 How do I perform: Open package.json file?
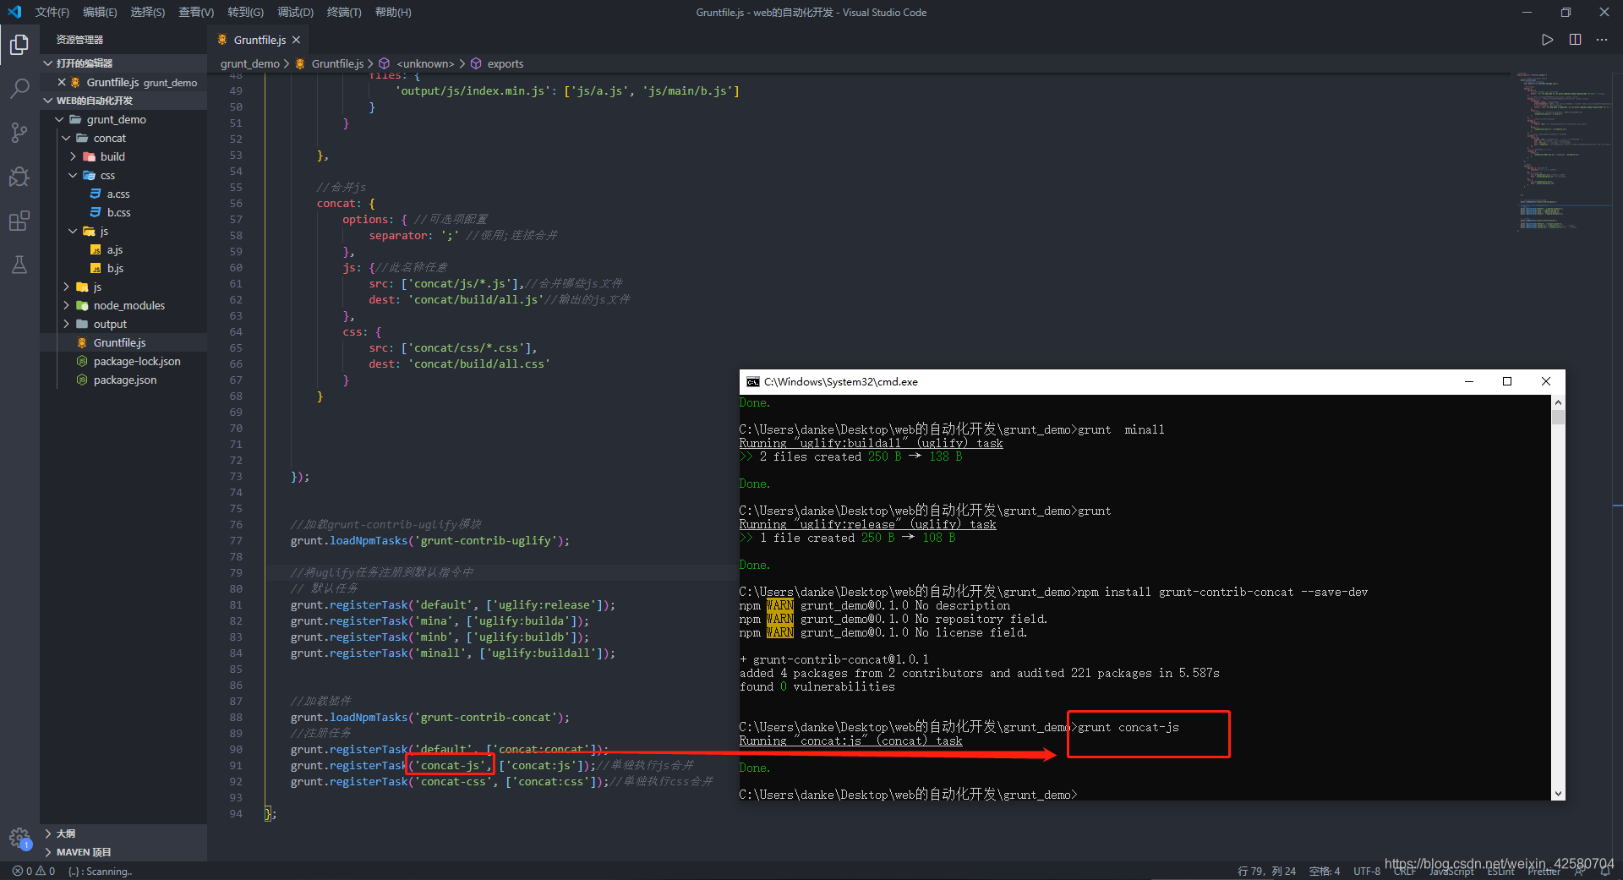tap(125, 380)
